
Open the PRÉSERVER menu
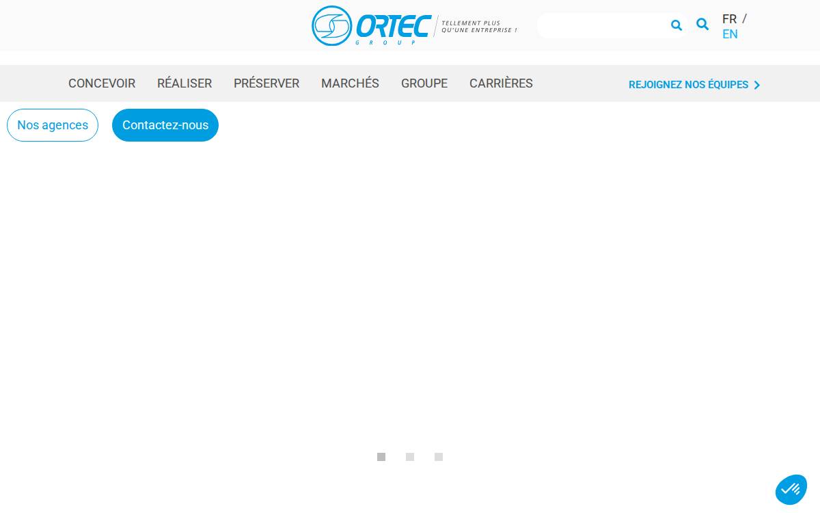coord(266,83)
